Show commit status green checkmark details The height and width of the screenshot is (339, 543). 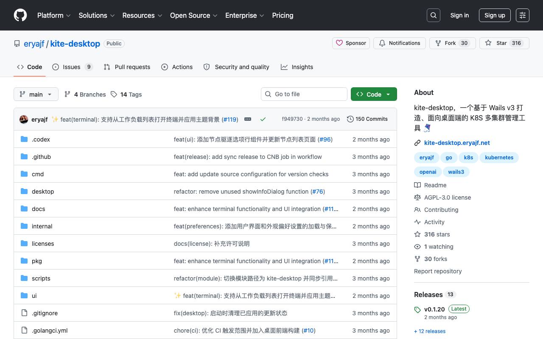pyautogui.click(x=263, y=119)
